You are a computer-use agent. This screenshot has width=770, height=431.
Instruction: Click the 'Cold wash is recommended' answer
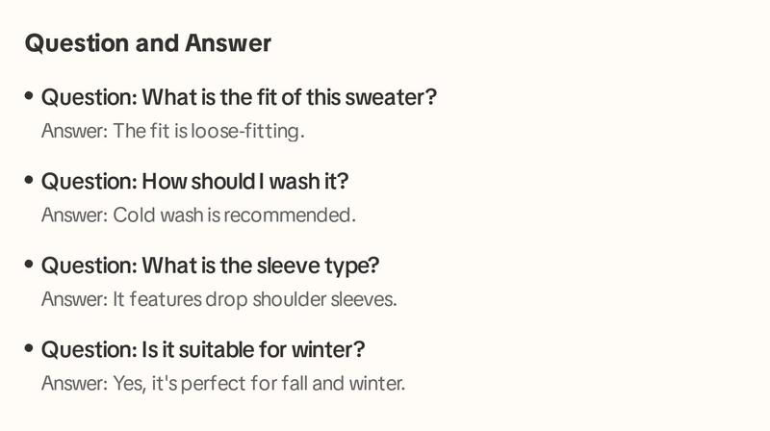198,215
